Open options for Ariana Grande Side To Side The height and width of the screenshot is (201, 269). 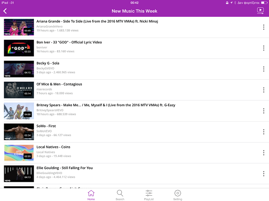(x=264, y=27)
